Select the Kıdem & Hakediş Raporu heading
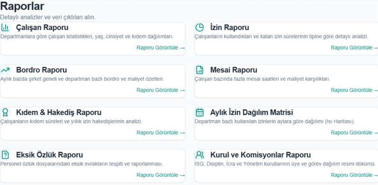This screenshot has height=185, width=378. click(59, 113)
